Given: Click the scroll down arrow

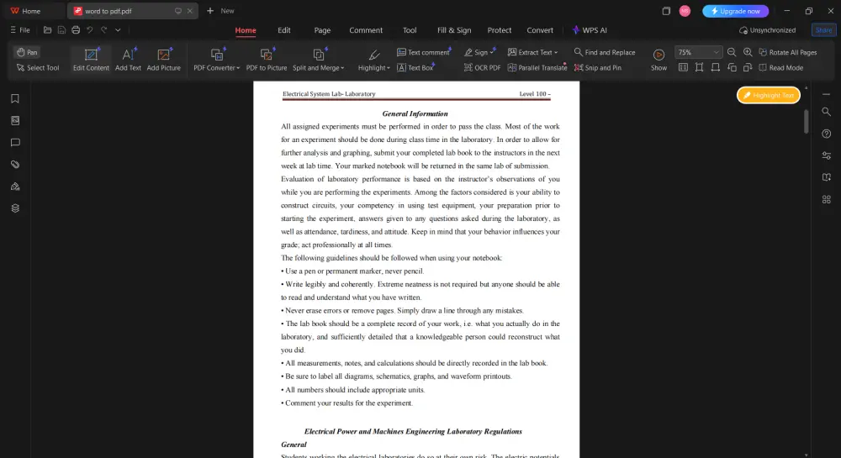Looking at the screenshot, I should (806, 455).
